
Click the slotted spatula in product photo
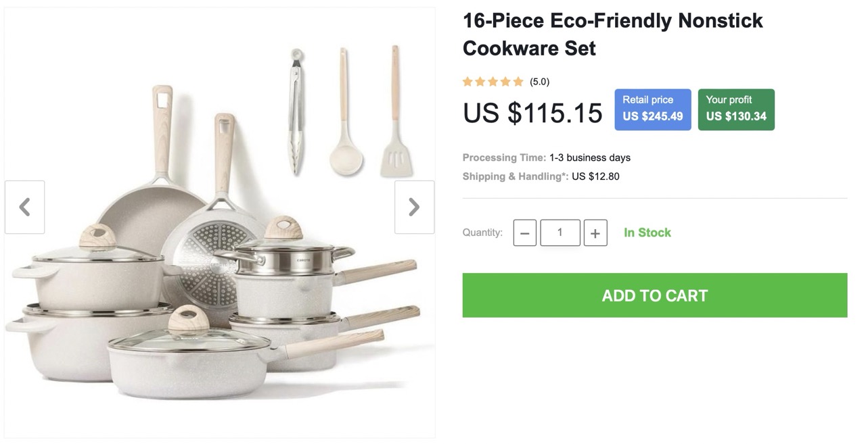395,135
